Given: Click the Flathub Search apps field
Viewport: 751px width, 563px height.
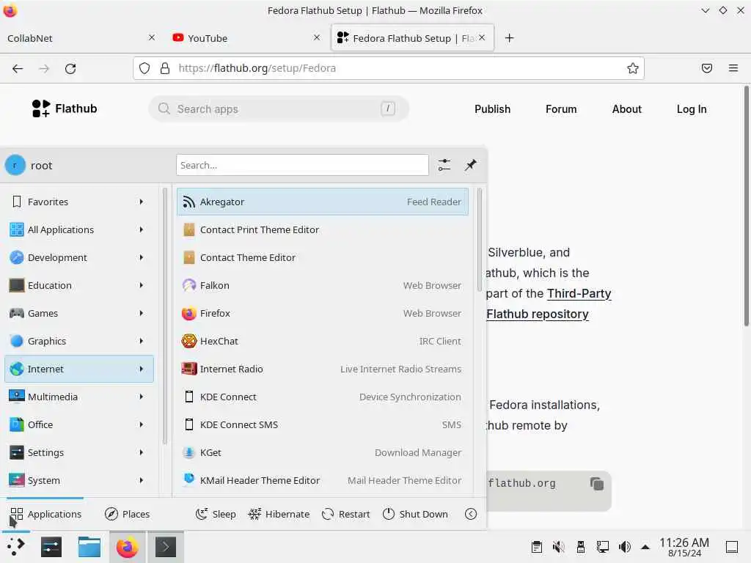Looking at the screenshot, I should 279,108.
